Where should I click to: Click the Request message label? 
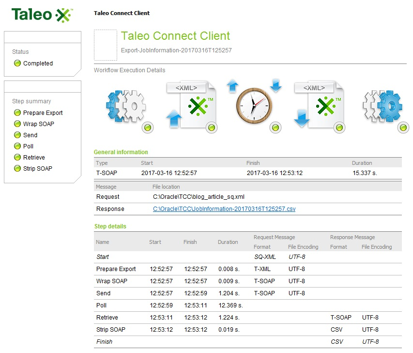107,196
